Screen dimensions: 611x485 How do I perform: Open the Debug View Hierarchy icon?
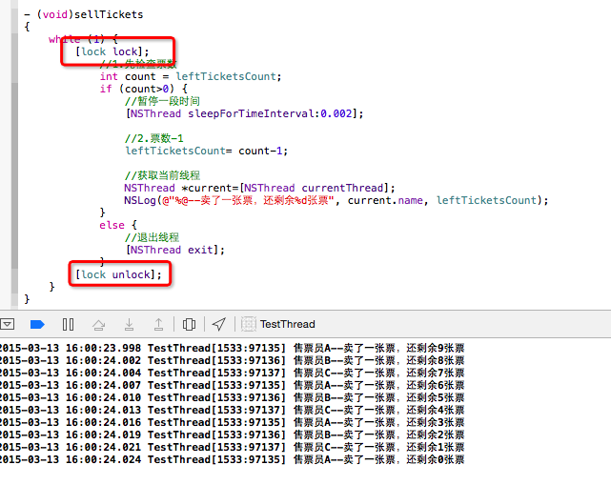click(189, 324)
